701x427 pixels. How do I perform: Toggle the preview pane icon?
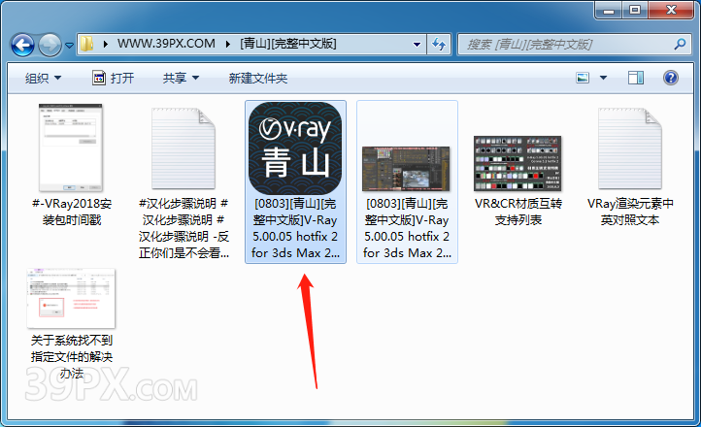pos(635,78)
